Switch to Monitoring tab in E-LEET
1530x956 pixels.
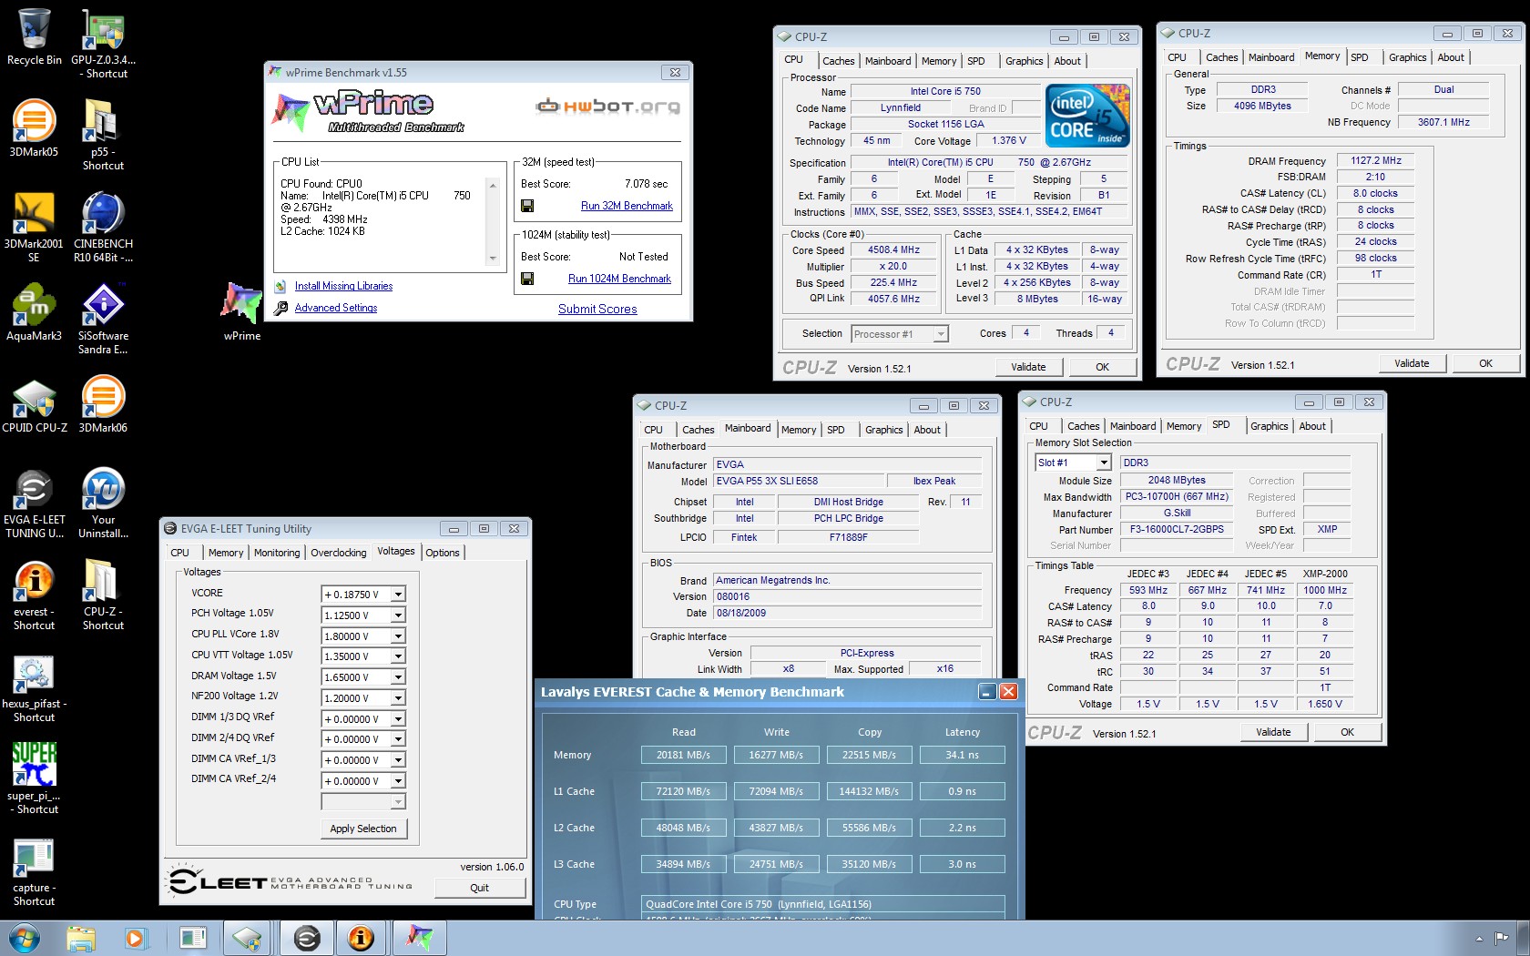click(x=277, y=553)
